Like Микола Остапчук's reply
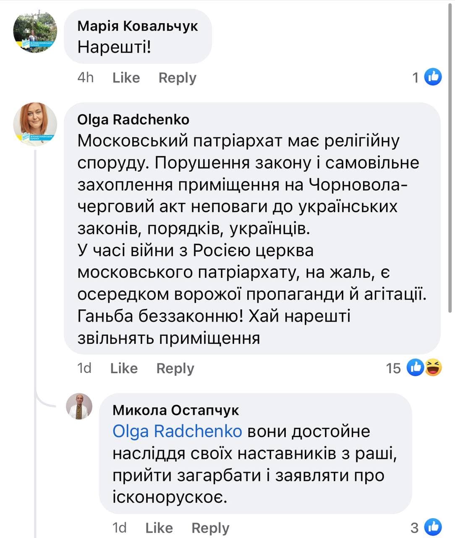 tap(159, 528)
